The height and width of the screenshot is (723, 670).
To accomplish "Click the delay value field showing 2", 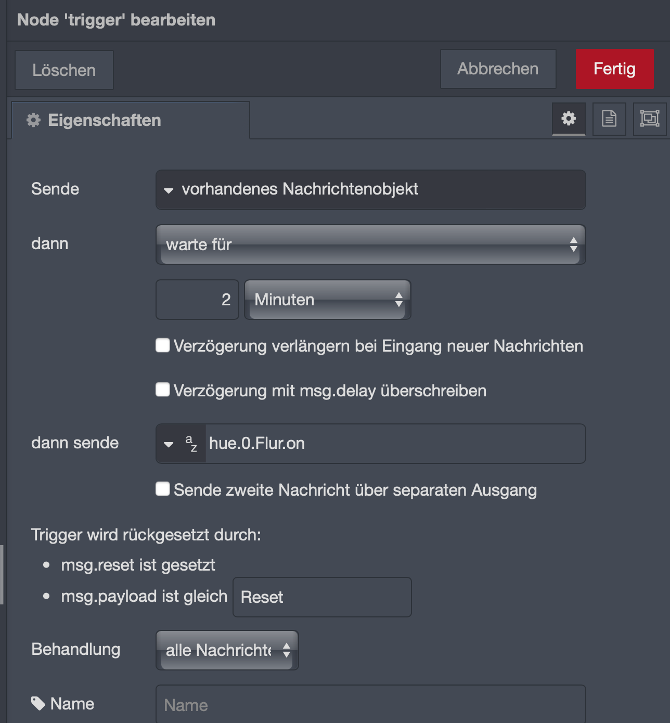I will (x=198, y=300).
